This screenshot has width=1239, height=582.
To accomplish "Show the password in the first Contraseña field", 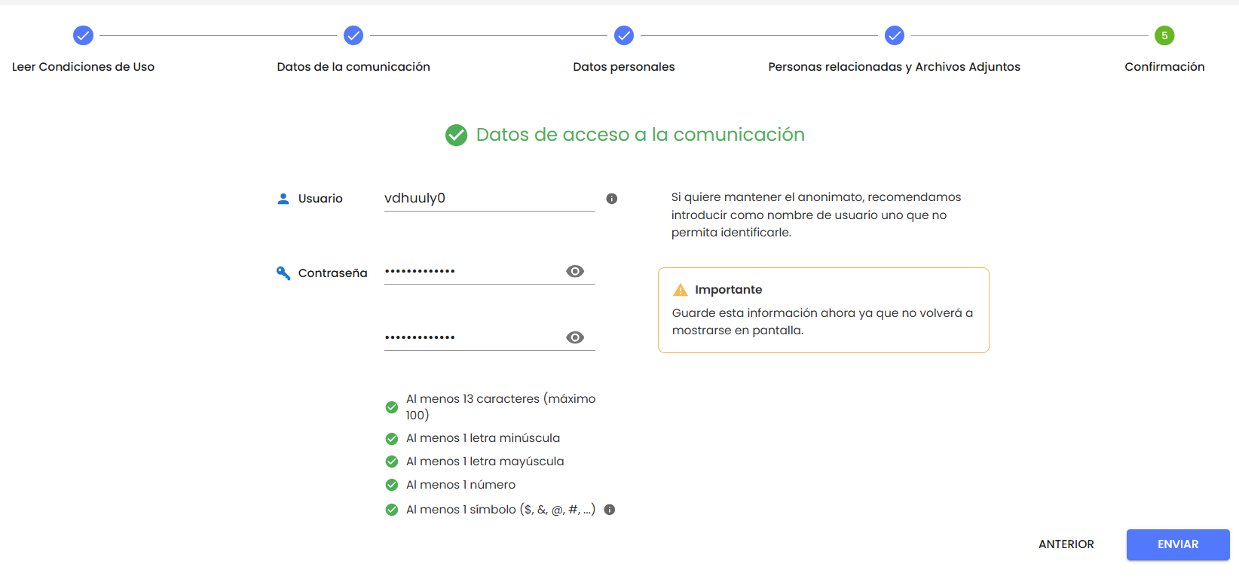I will 575,272.
